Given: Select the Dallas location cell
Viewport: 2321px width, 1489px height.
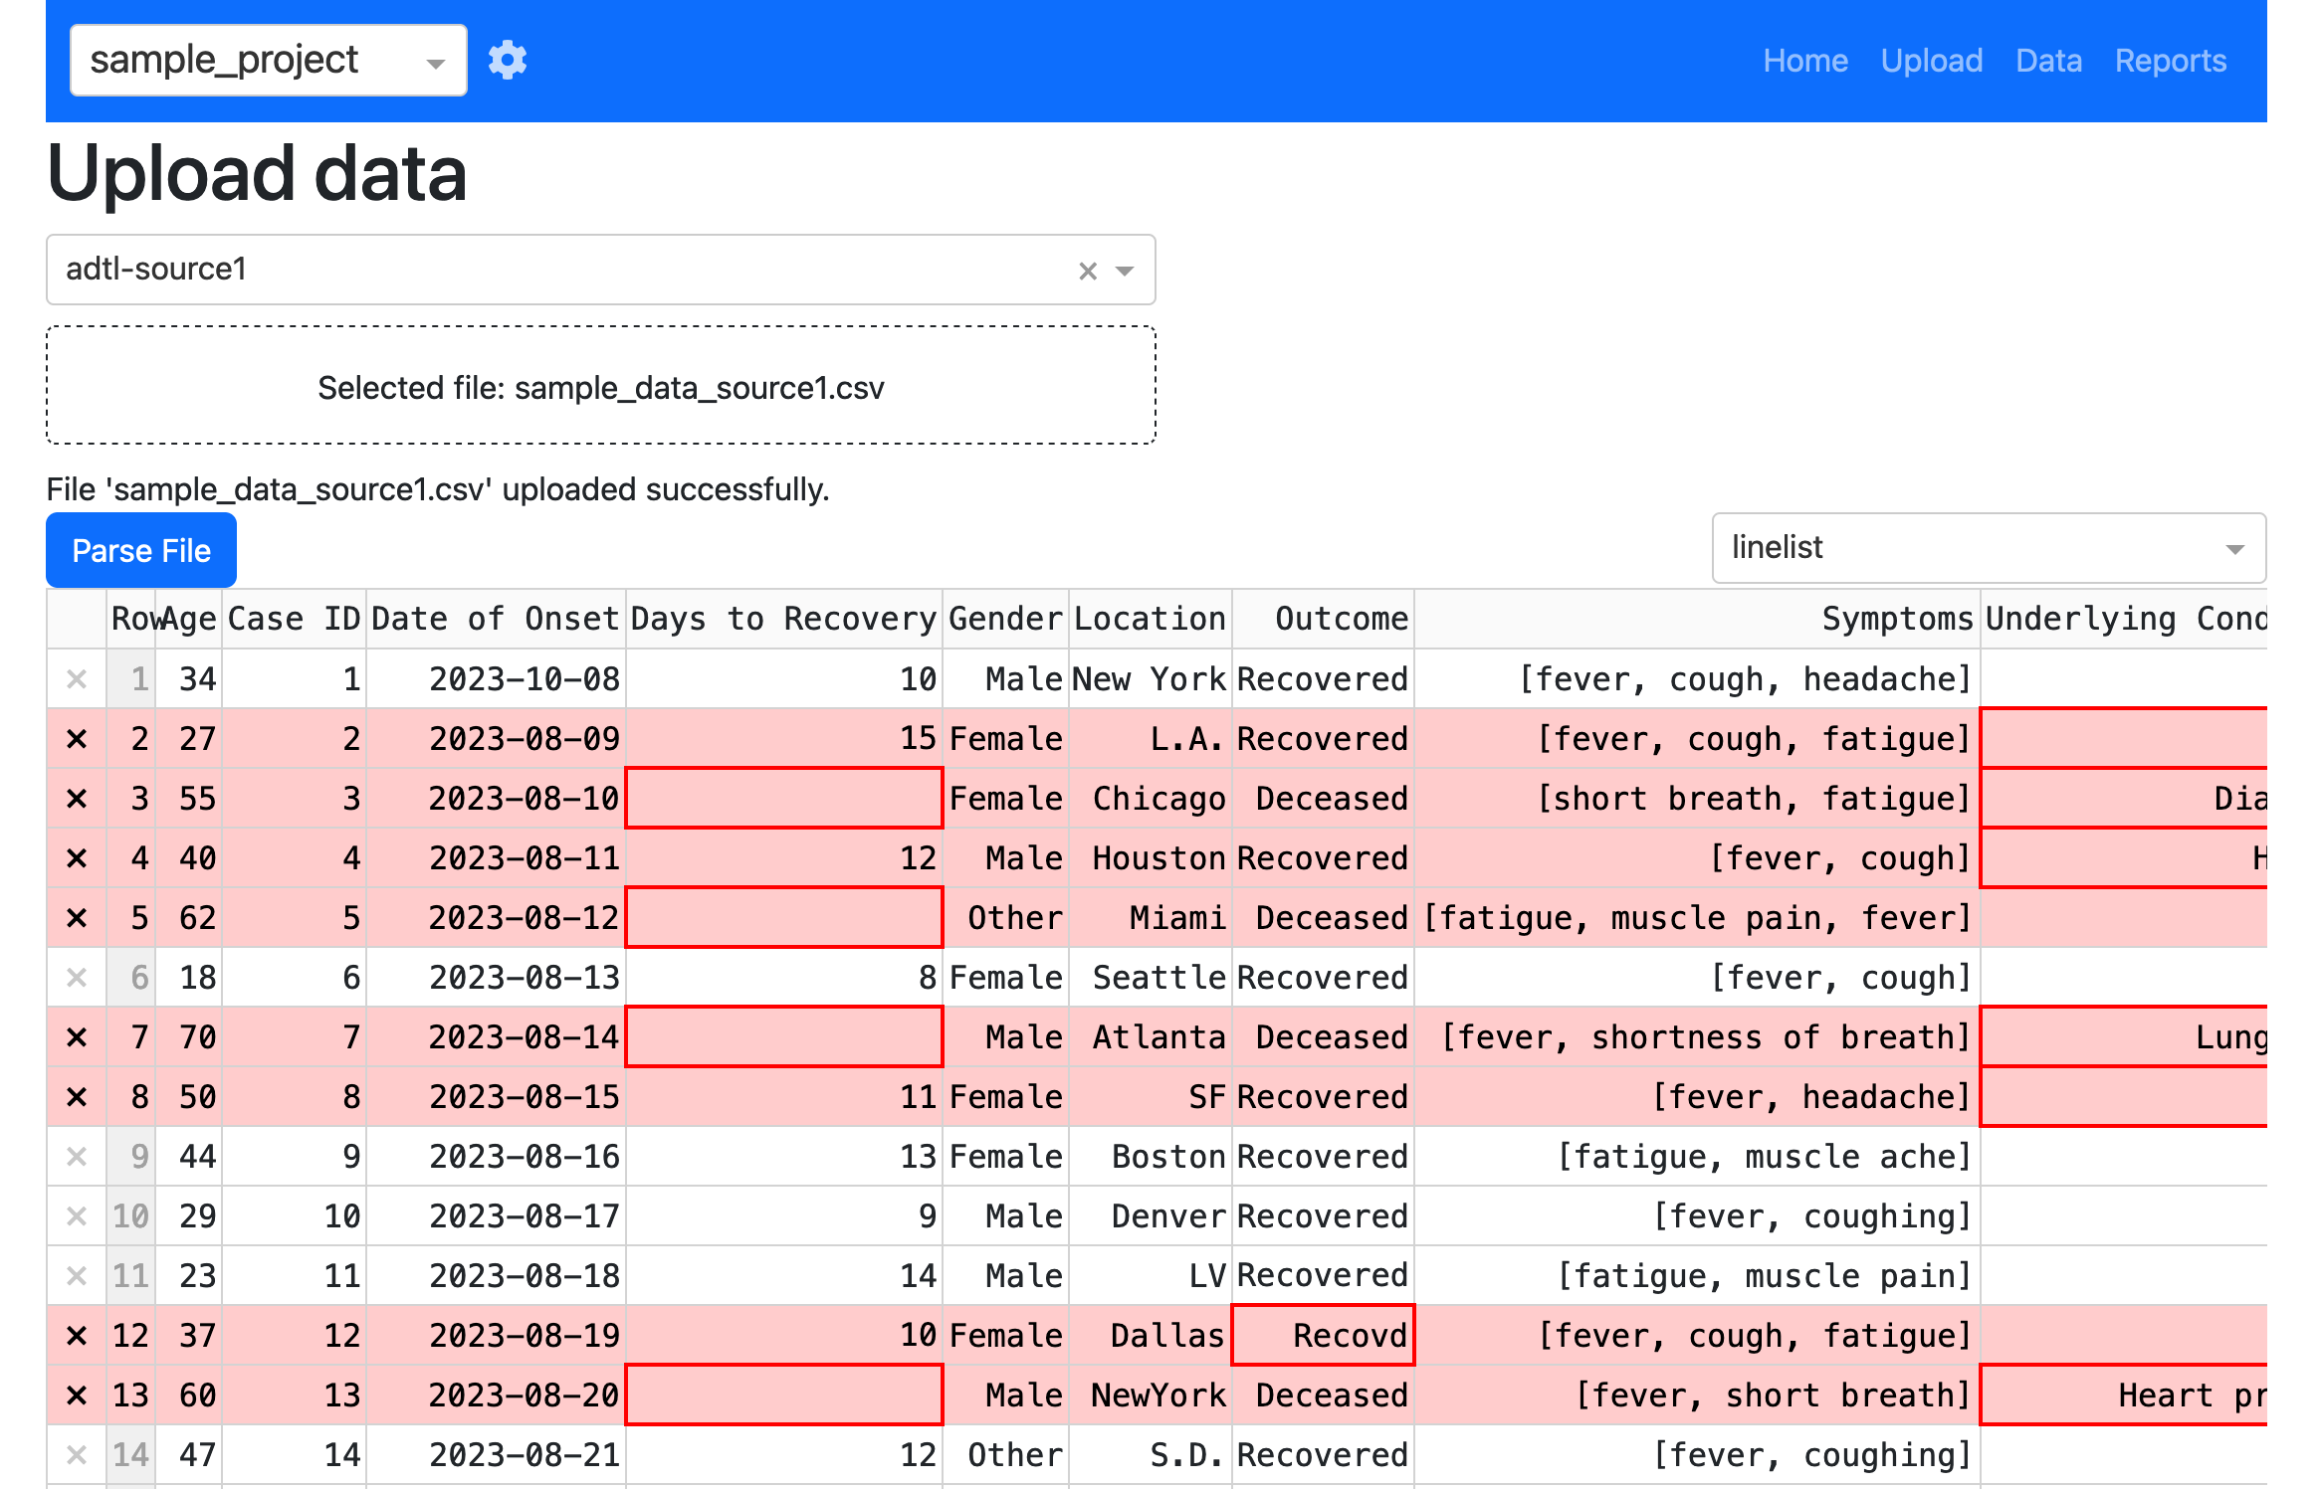Looking at the screenshot, I should tap(1151, 1336).
